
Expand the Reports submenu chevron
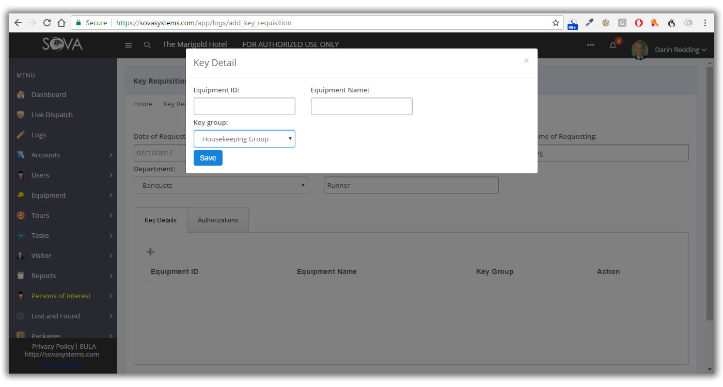(x=111, y=276)
